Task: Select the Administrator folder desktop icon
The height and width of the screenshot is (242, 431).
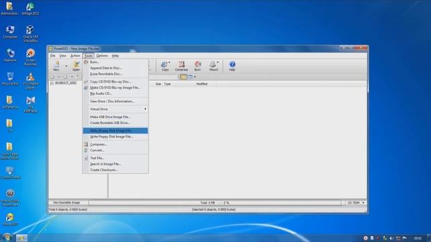Action: [10, 9]
